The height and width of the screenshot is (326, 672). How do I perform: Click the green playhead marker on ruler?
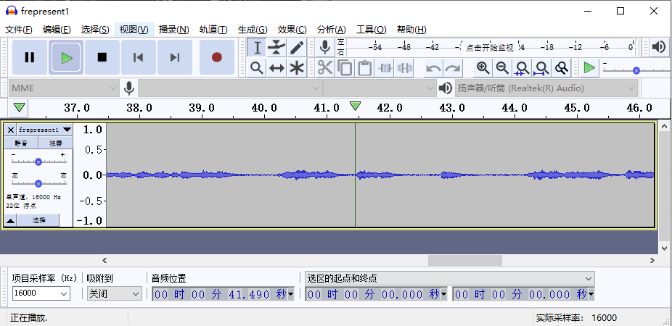coord(355,106)
